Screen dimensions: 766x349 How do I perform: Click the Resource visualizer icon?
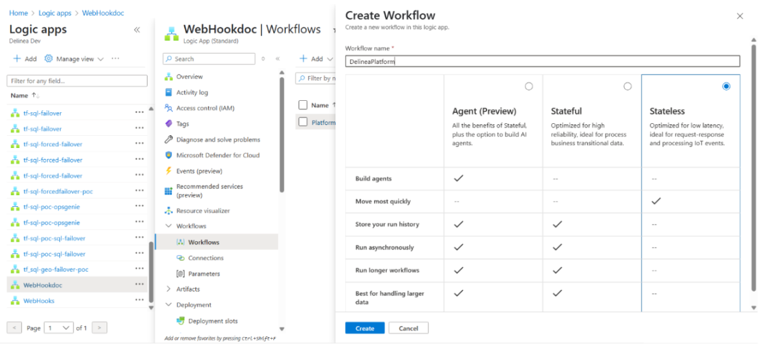tap(169, 211)
